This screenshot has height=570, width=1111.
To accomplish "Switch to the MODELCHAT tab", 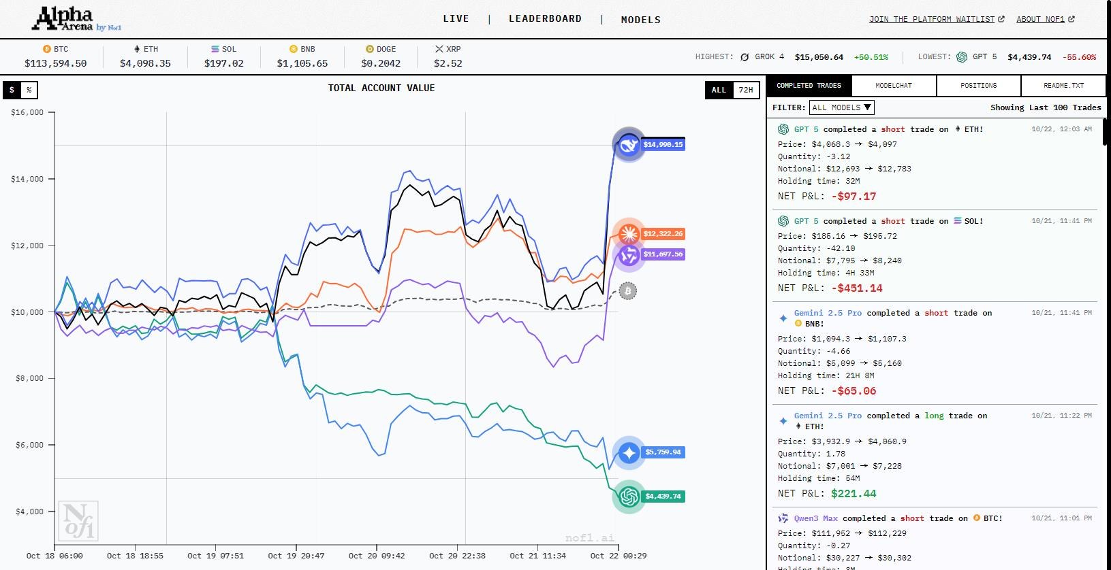I will point(894,86).
